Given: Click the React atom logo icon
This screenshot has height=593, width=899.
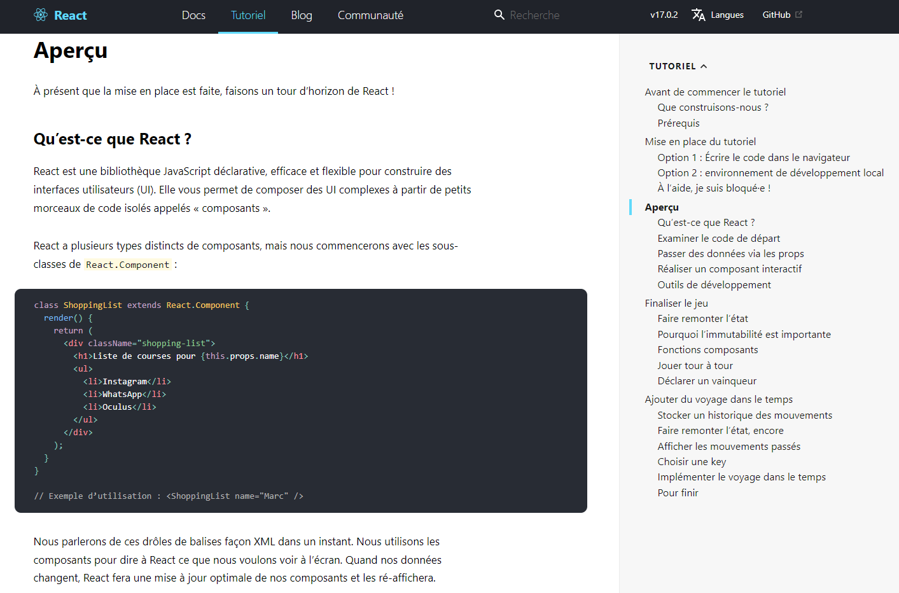Looking at the screenshot, I should coord(41,15).
